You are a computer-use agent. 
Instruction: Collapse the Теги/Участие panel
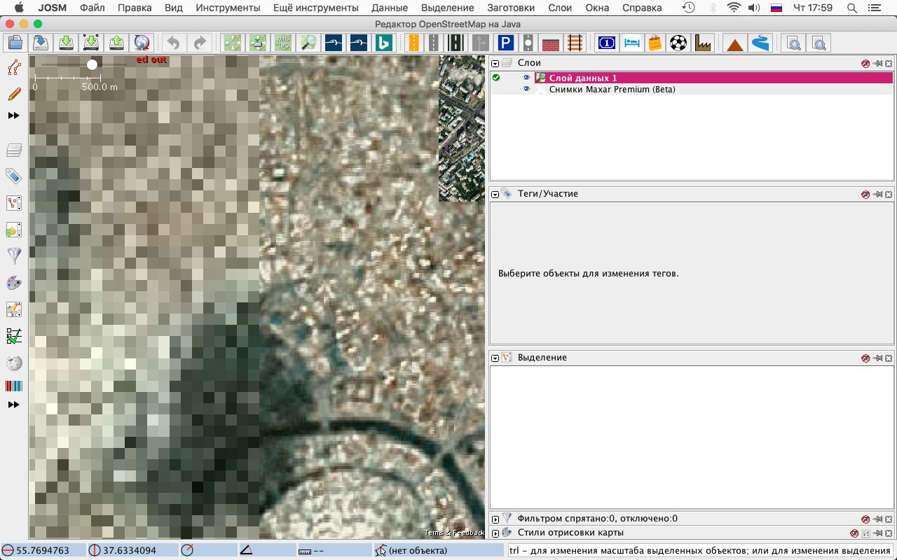[x=495, y=194]
